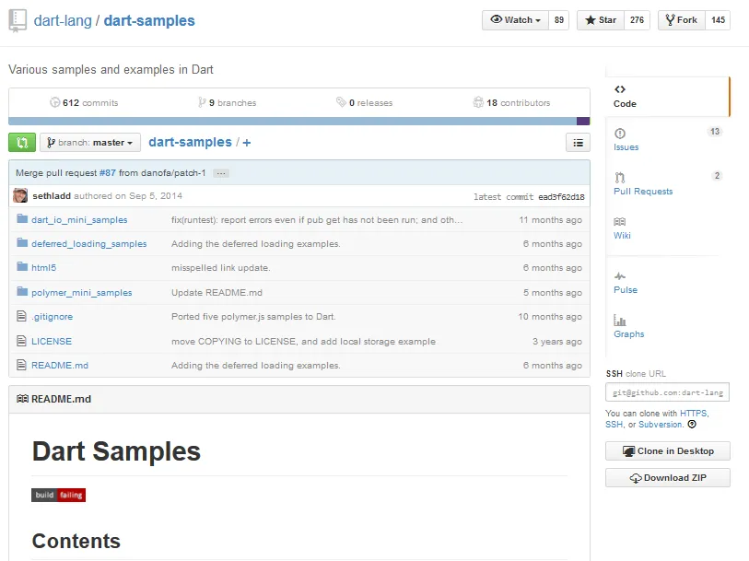This screenshot has height=561, width=749.
Task: Open the Issues tab
Action: [x=625, y=146]
